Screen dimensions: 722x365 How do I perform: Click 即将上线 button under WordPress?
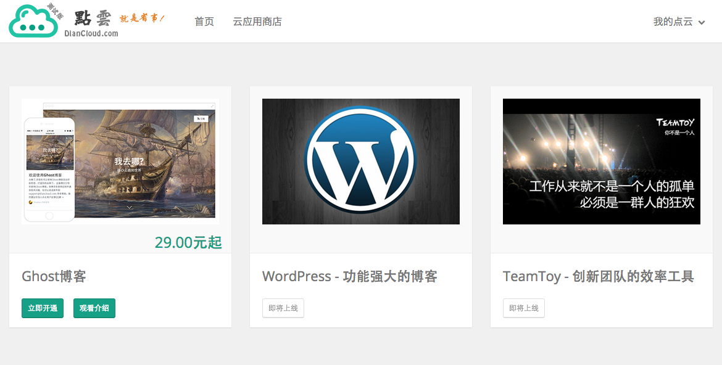coord(283,308)
